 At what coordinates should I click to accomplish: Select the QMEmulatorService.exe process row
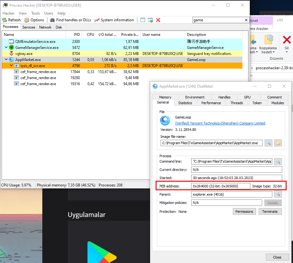[122, 41]
